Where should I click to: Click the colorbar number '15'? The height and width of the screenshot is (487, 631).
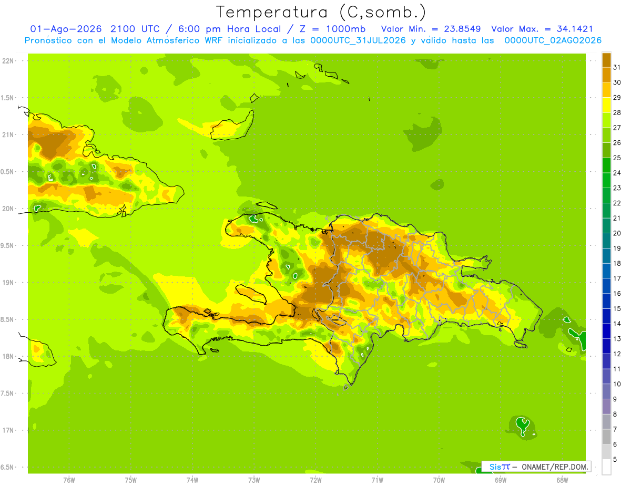pos(617,308)
